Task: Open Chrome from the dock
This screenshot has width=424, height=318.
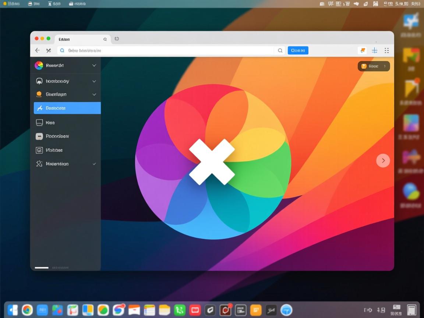Action: 27,310
